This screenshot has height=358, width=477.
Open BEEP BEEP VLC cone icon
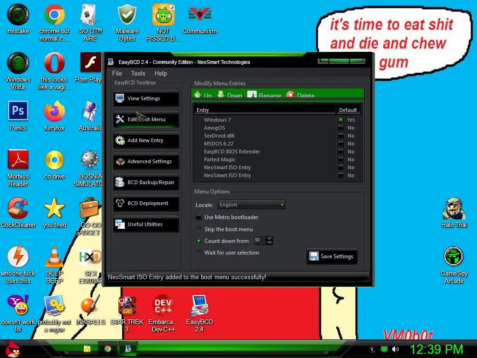tap(55, 265)
